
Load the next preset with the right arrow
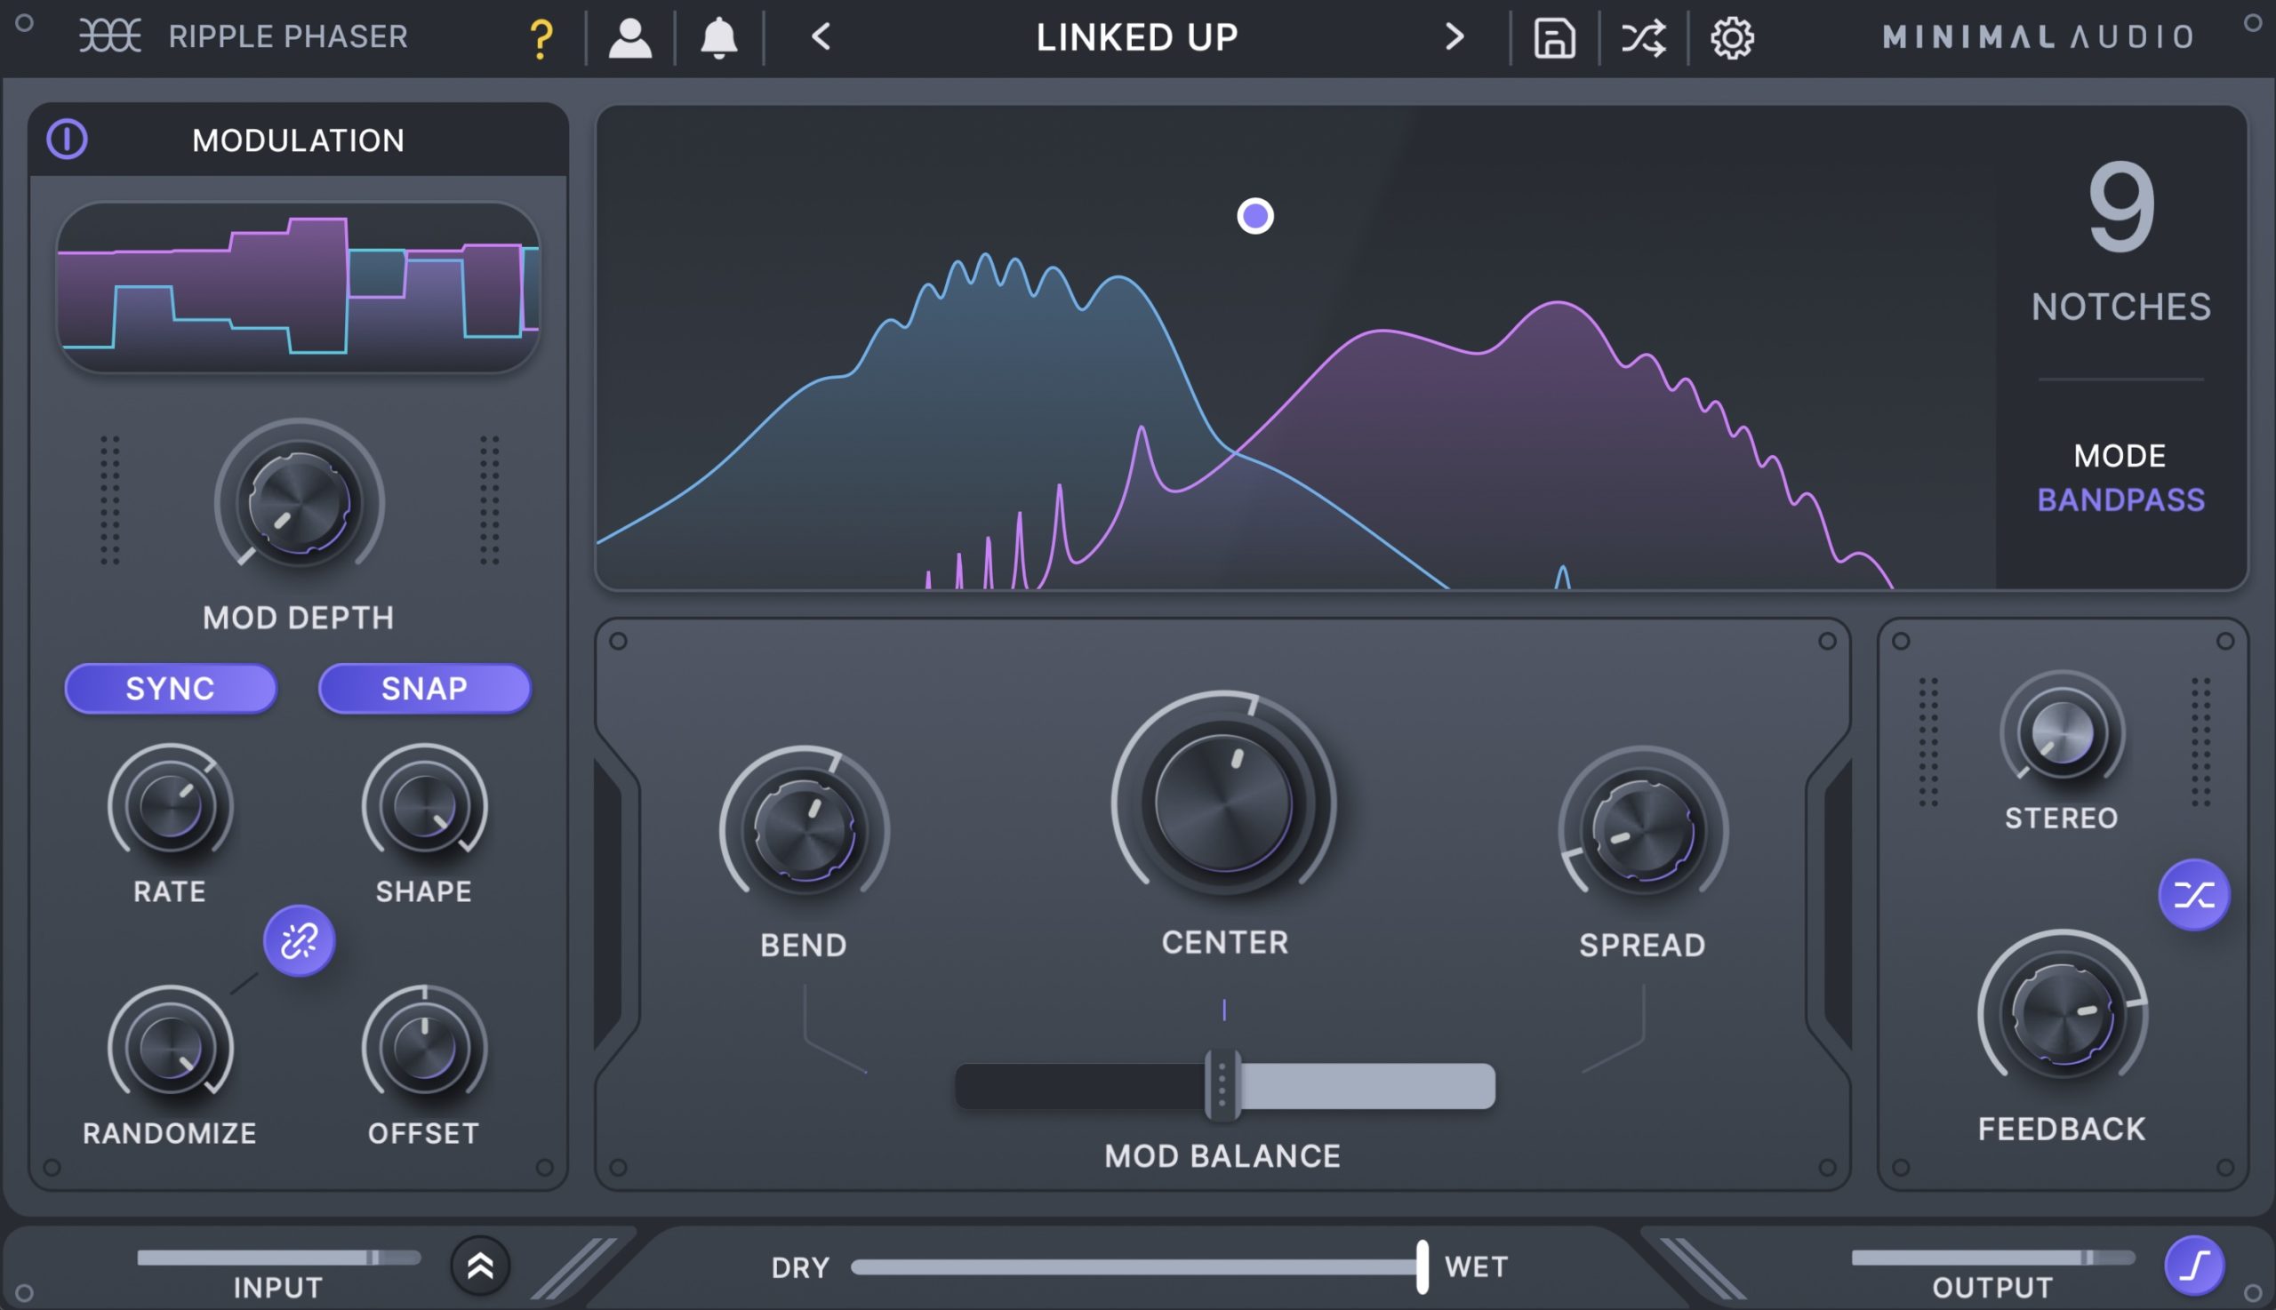click(x=1455, y=36)
